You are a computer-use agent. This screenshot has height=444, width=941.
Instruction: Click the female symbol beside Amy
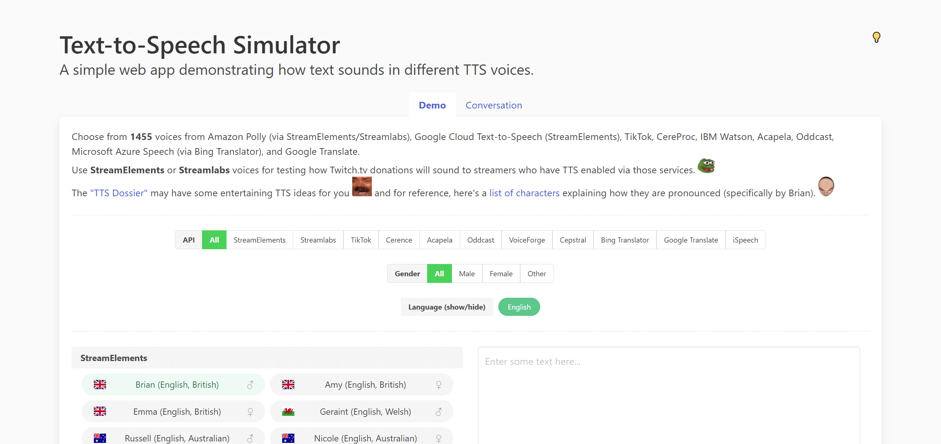[439, 385]
